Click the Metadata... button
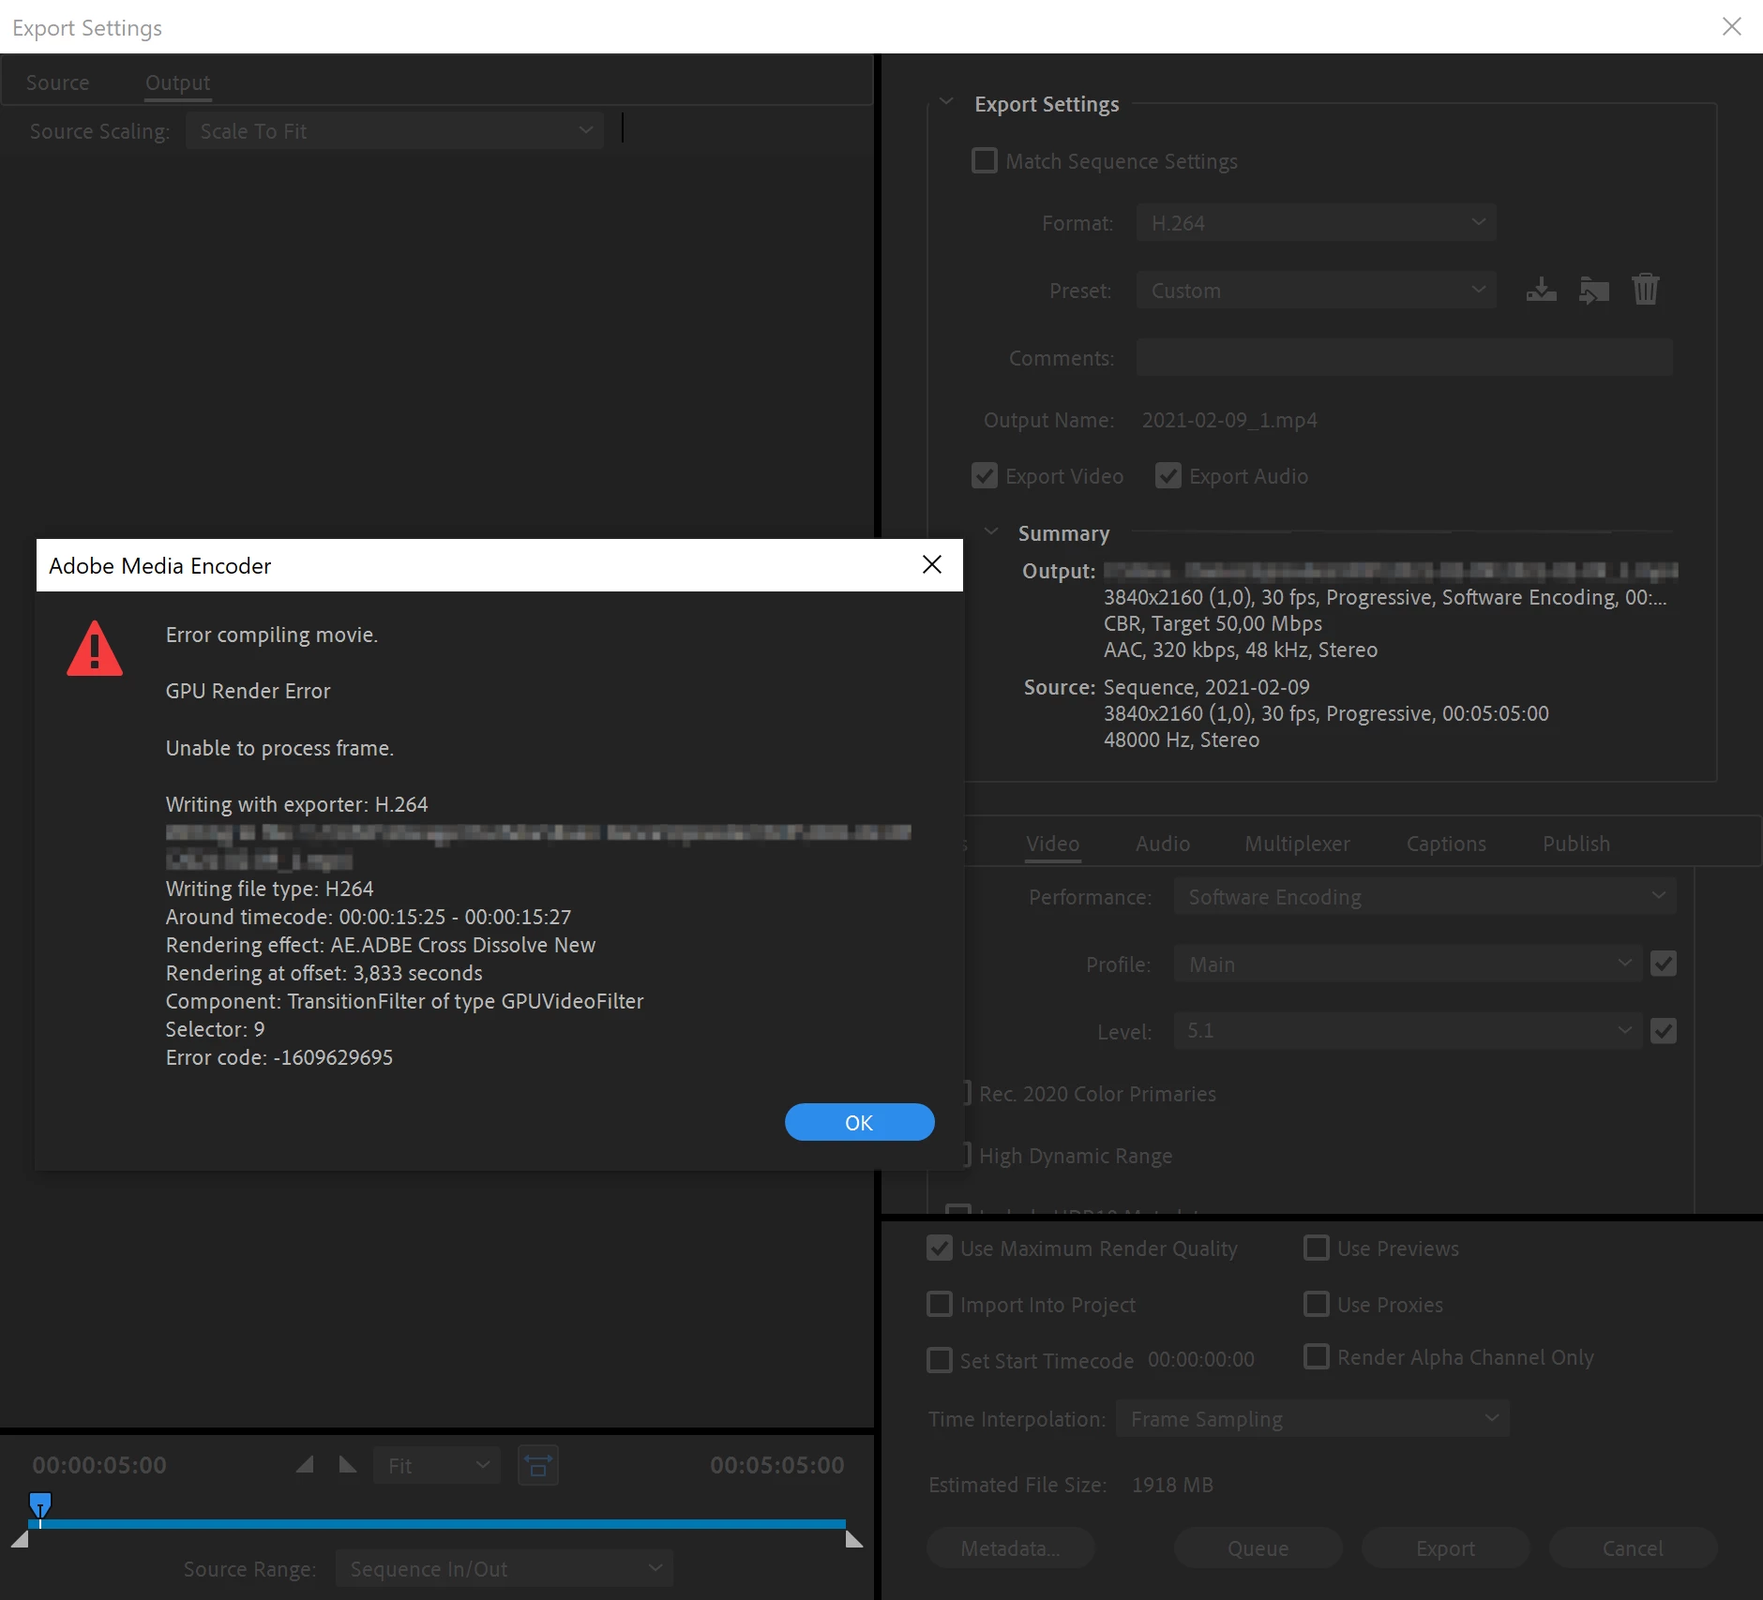Viewport: 1763px width, 1600px height. (x=1011, y=1548)
